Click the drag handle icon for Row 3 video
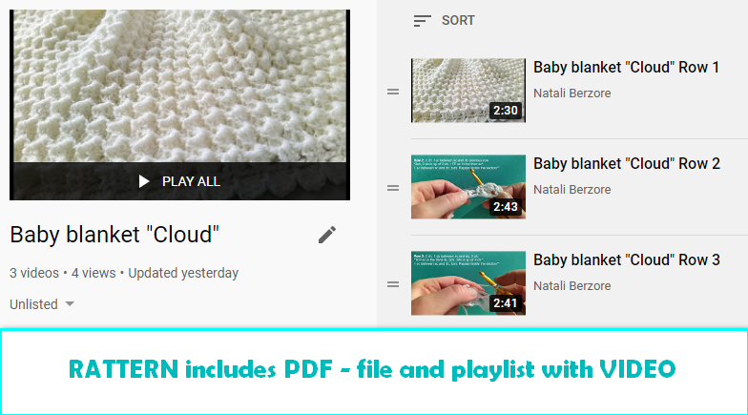This screenshot has height=415, width=748. point(393,284)
